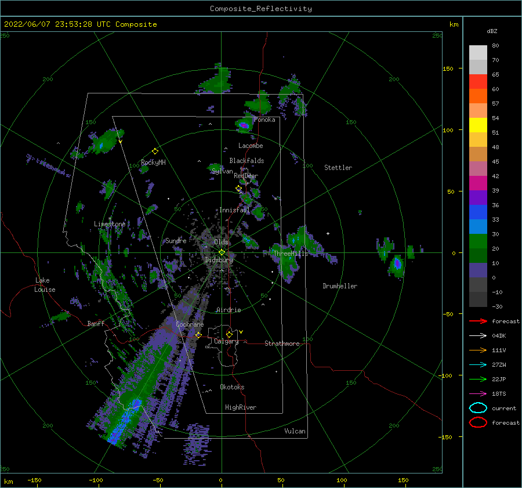This screenshot has width=522, height=488.
Task: Click the Blackfalds label
Action: pos(246,161)
